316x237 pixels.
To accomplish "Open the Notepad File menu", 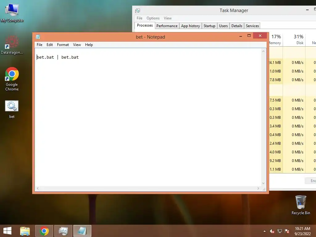I will click(39, 45).
